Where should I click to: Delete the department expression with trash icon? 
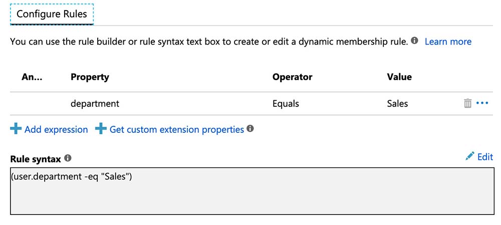point(467,103)
